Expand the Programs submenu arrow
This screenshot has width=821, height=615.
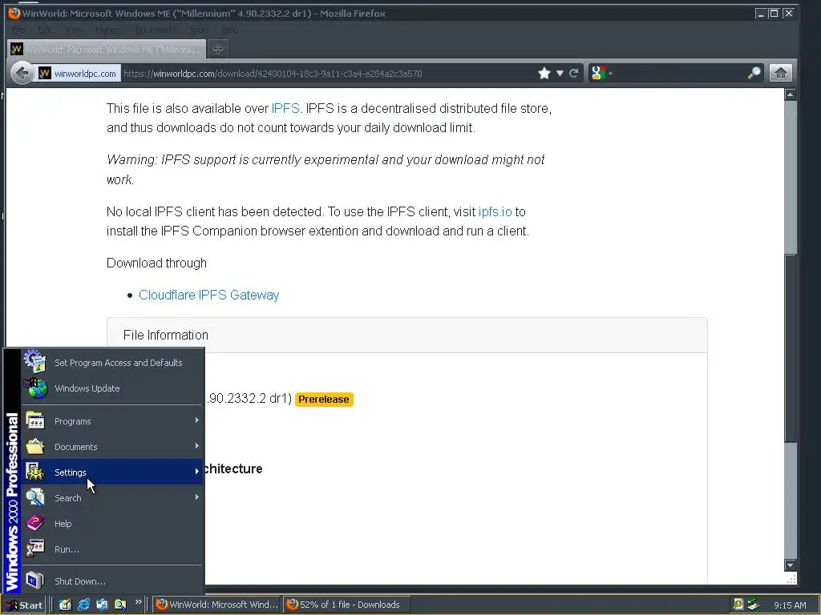197,420
